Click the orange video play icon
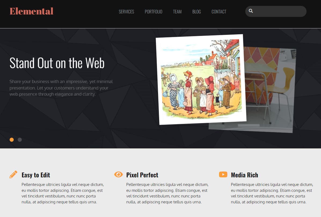The width and height of the screenshot is (321, 217). point(223,174)
